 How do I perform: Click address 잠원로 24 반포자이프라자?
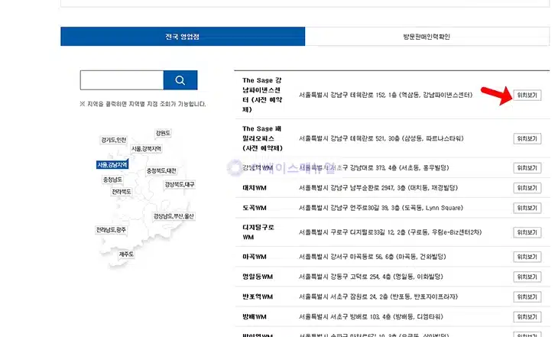point(378,296)
